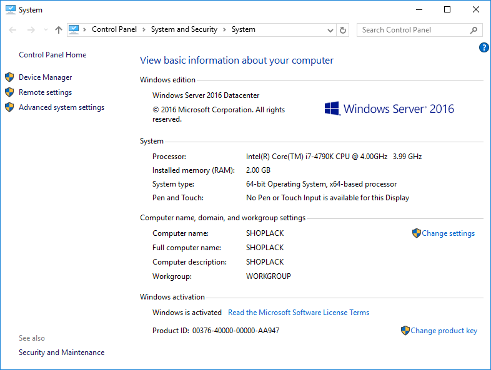
Task: Select System and Security breadcrumb
Action: [x=184, y=29]
